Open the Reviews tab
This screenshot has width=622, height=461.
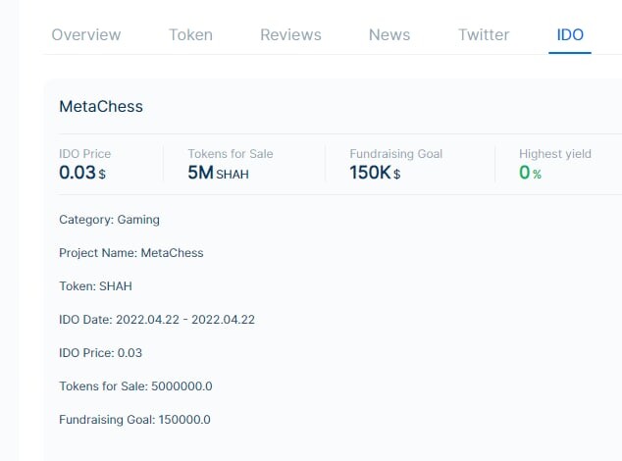[x=290, y=35]
